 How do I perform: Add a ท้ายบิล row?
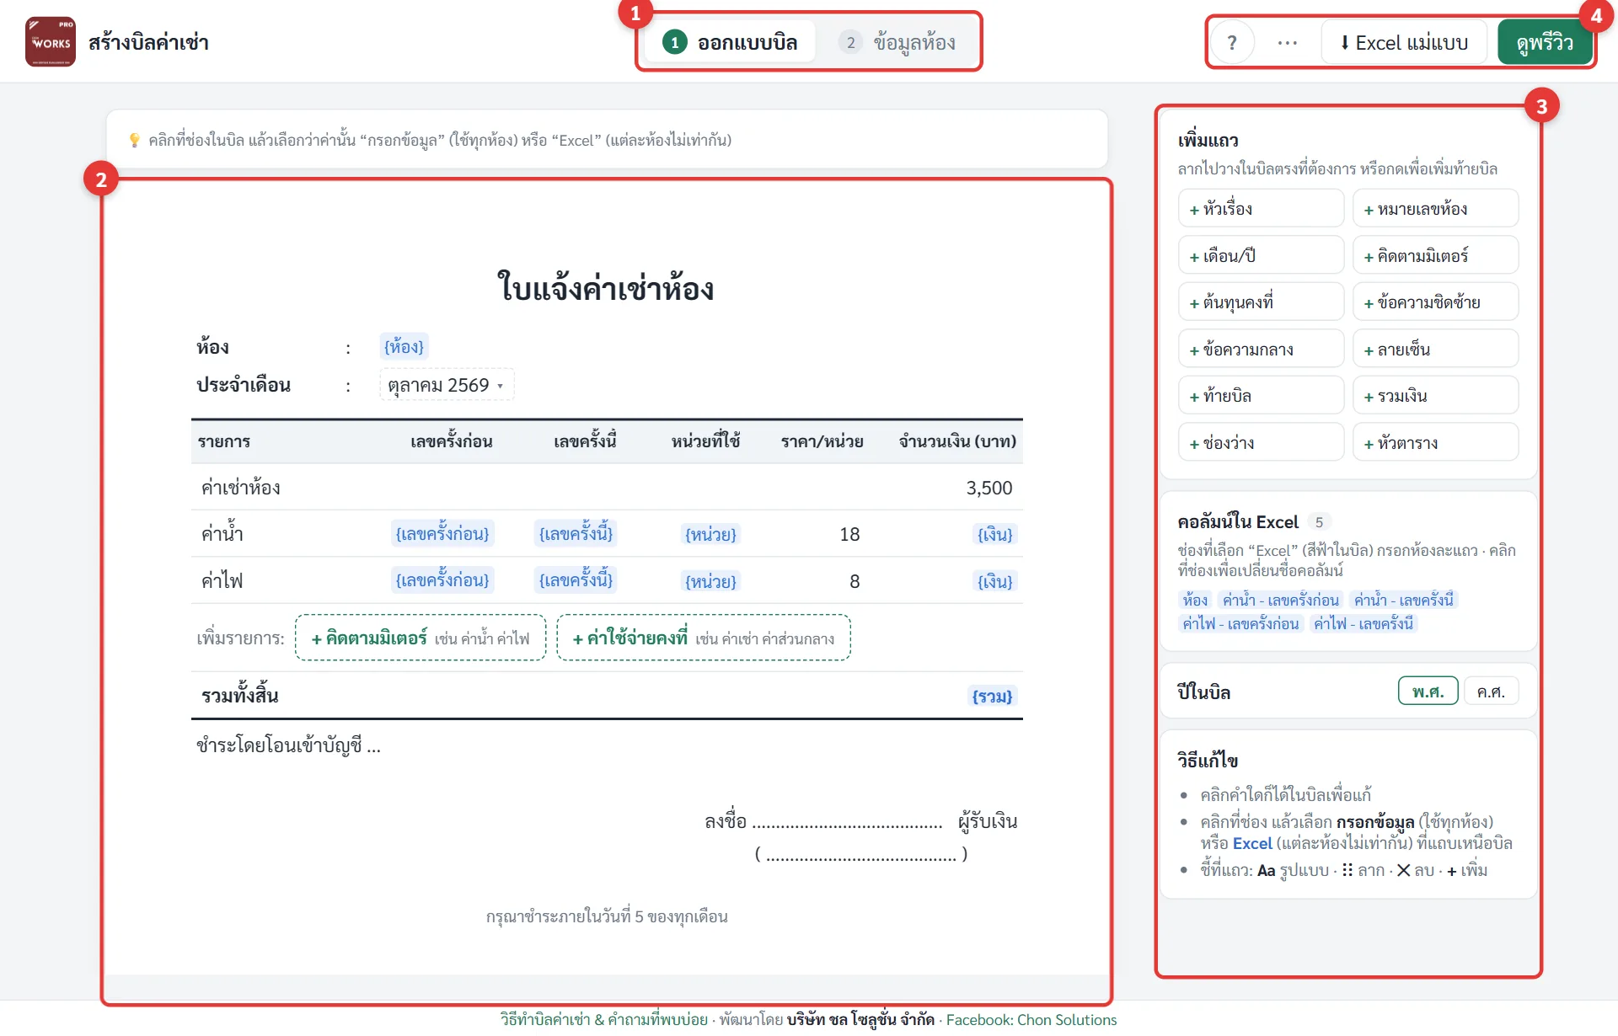(1261, 396)
